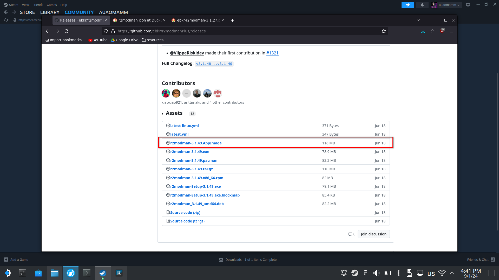Go to Steam COMMUNITY tab

pos(79,12)
